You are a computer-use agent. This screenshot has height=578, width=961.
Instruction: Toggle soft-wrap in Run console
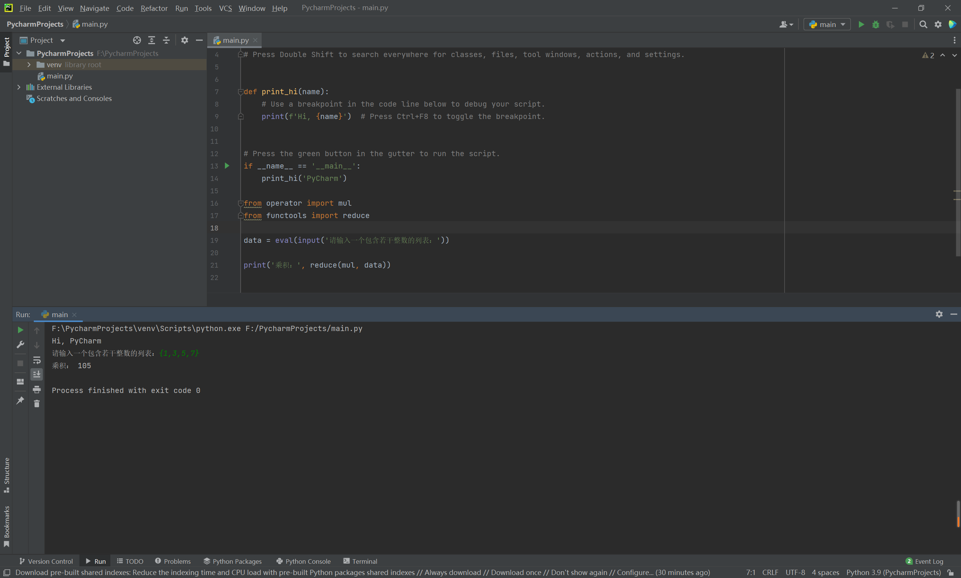[37, 360]
